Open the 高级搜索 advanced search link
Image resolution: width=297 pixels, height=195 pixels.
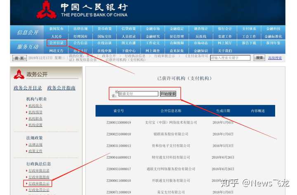[x=275, y=58]
